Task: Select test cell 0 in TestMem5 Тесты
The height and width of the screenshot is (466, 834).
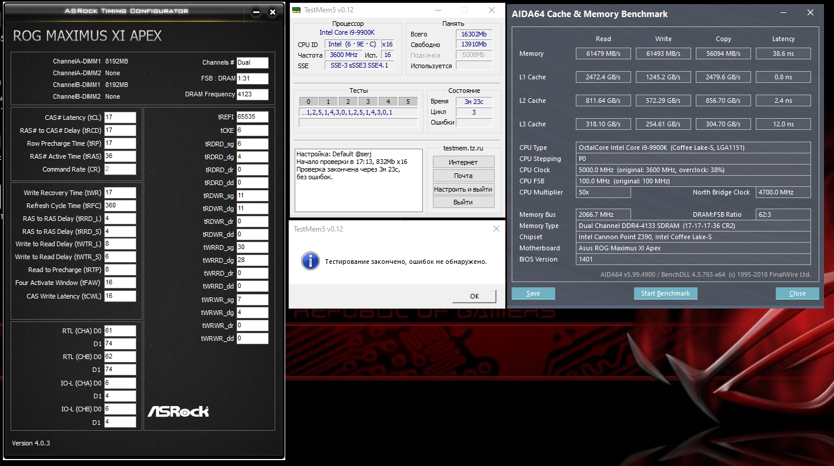Action: [x=308, y=102]
